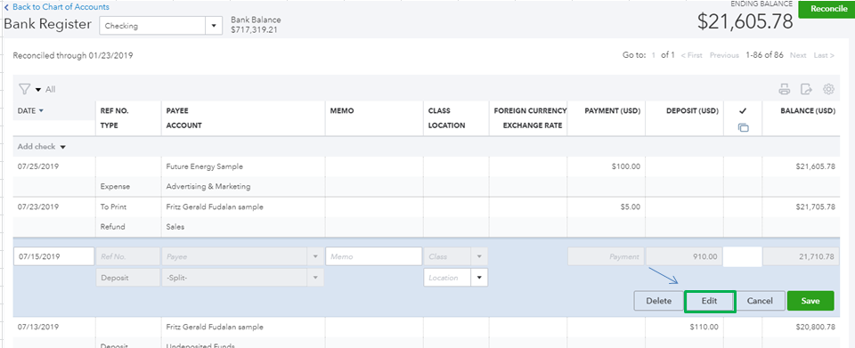Click the $5.00 payment amount
The image size is (855, 348).
click(631, 207)
